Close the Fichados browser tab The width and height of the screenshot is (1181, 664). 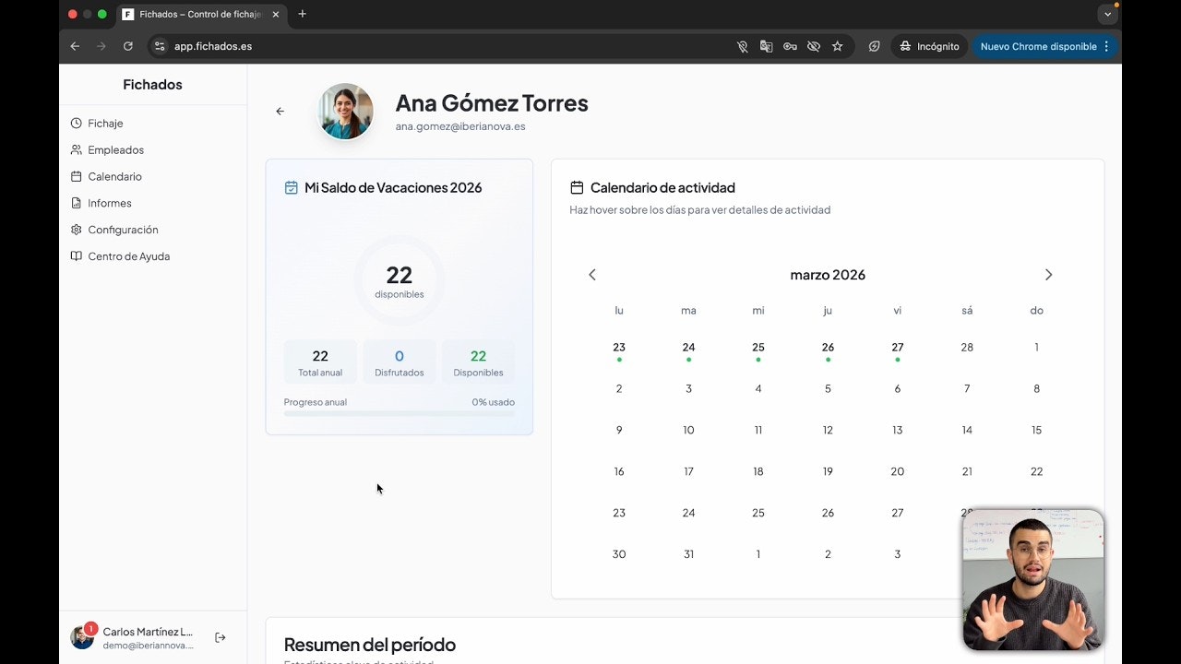pyautogui.click(x=275, y=15)
